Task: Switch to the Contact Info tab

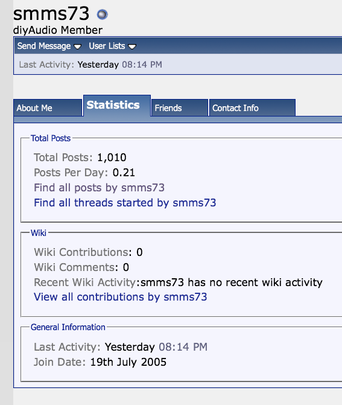Action: tap(252, 107)
